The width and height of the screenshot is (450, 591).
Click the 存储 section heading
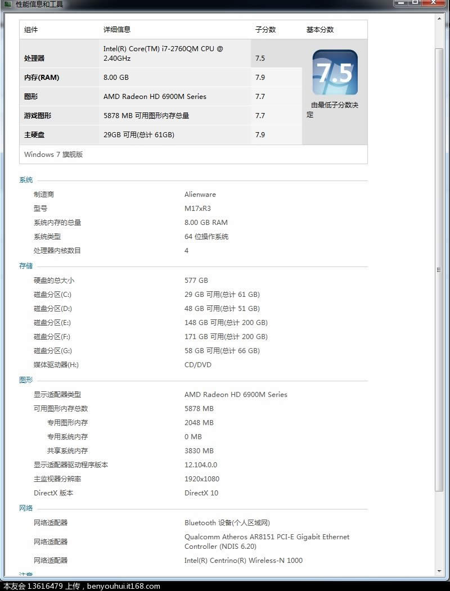(26, 266)
